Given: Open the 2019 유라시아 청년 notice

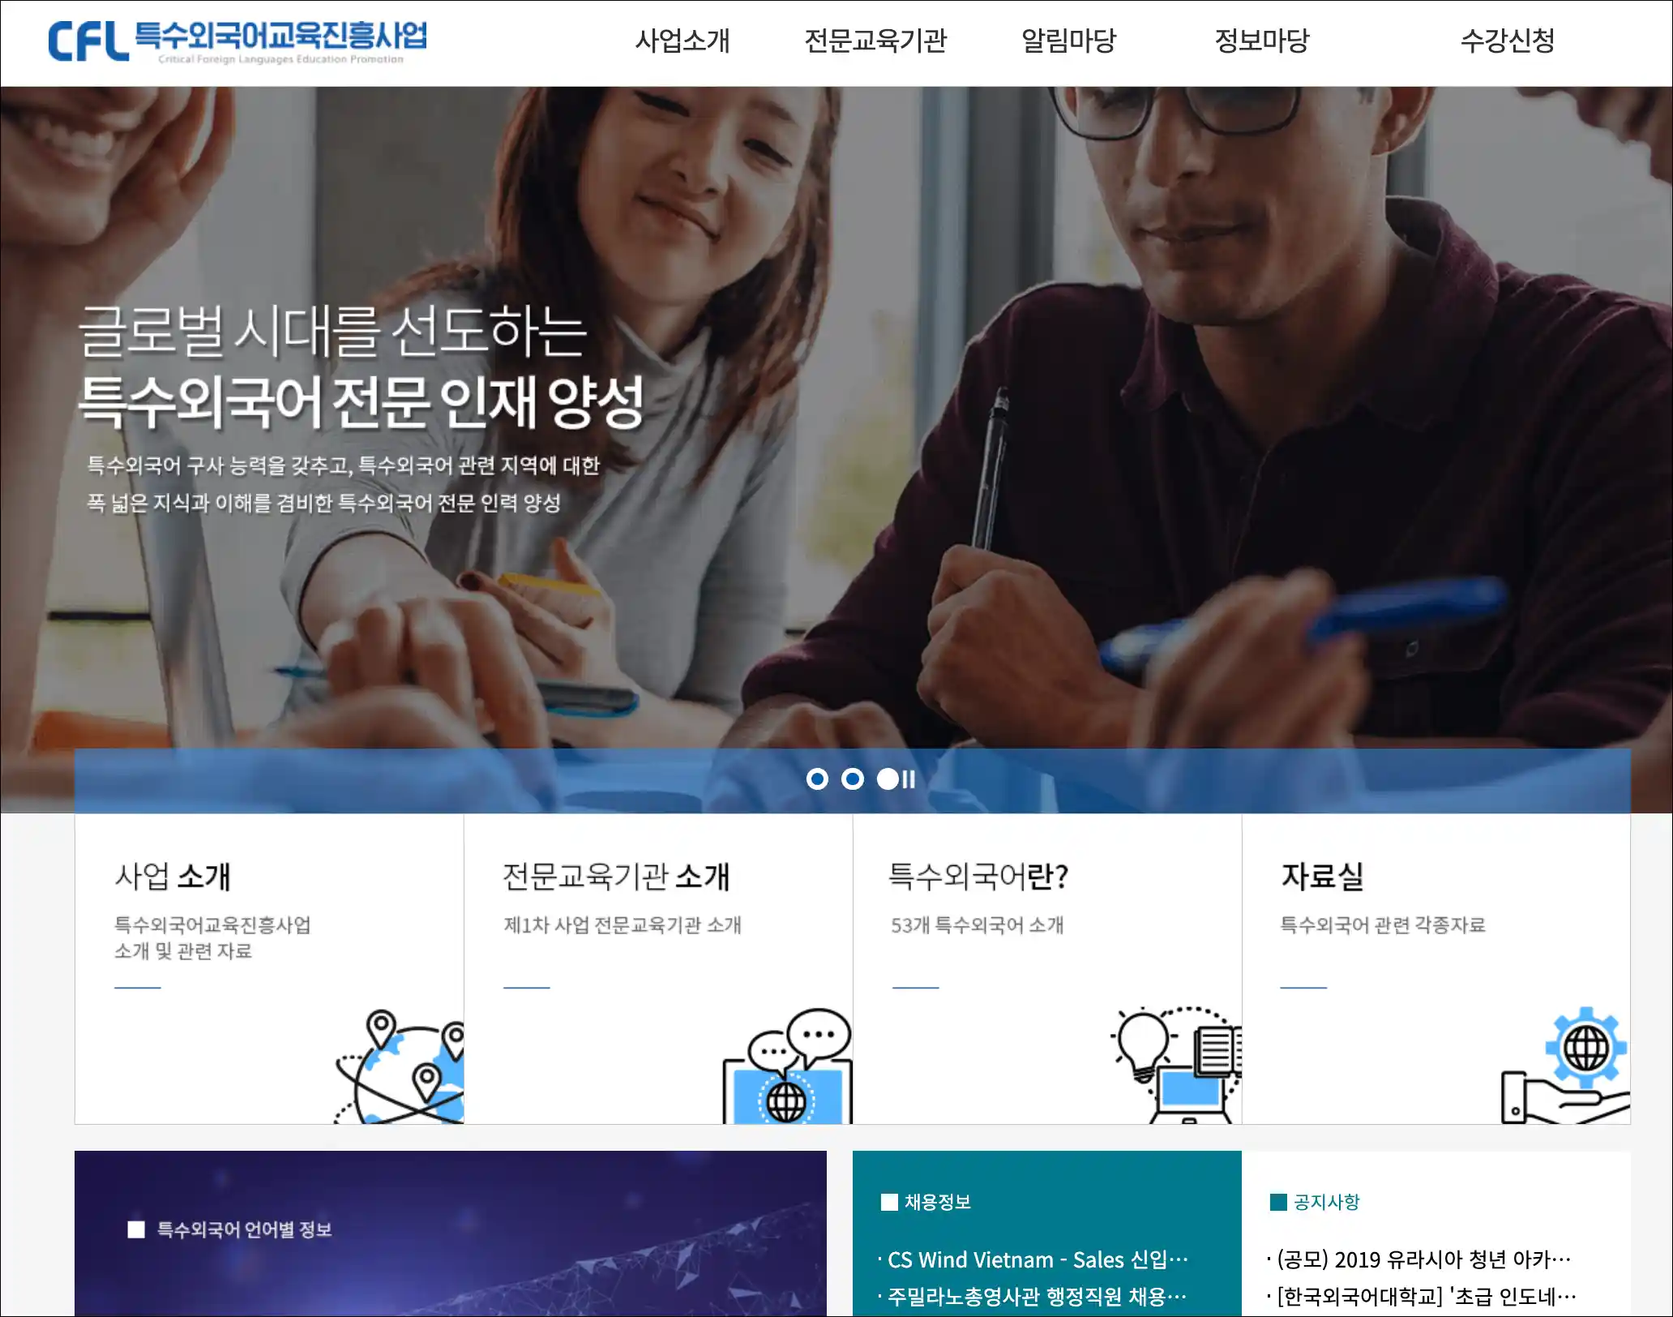Looking at the screenshot, I should point(1419,1259).
